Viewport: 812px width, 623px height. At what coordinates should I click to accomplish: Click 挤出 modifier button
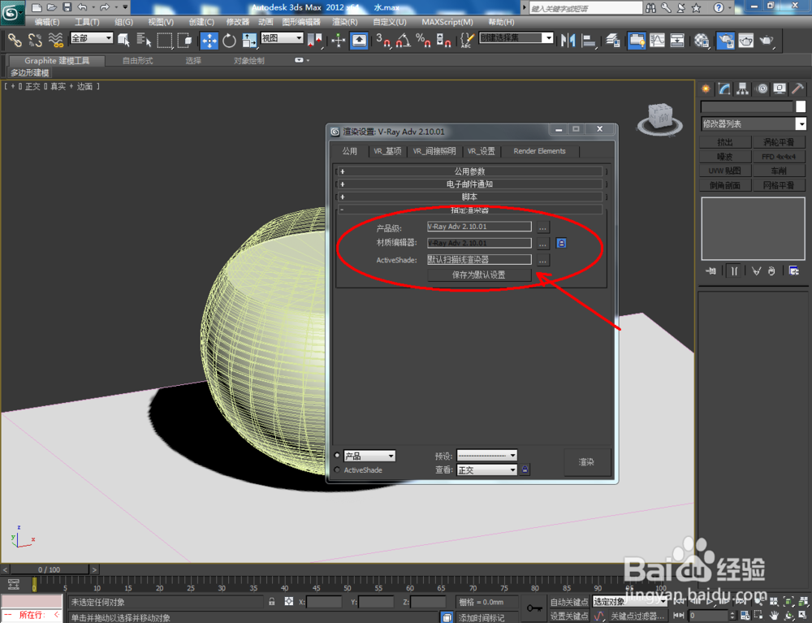(725, 142)
